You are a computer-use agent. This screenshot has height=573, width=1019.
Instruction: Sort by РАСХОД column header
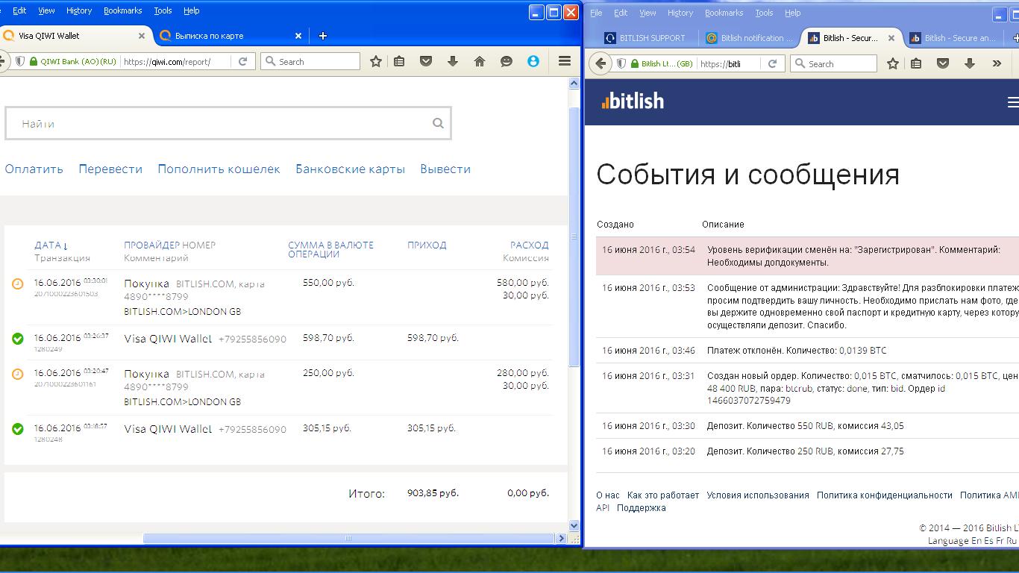click(530, 245)
